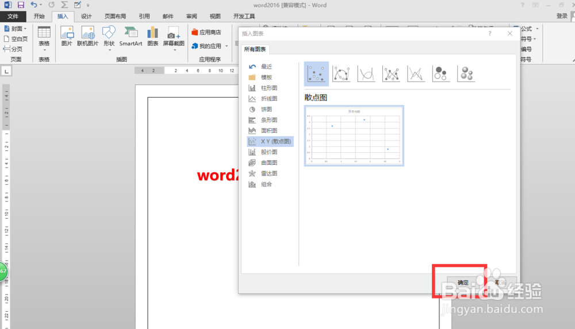Switch to the 邮件 ribbon tab
Image resolution: width=575 pixels, height=329 pixels.
tap(168, 17)
